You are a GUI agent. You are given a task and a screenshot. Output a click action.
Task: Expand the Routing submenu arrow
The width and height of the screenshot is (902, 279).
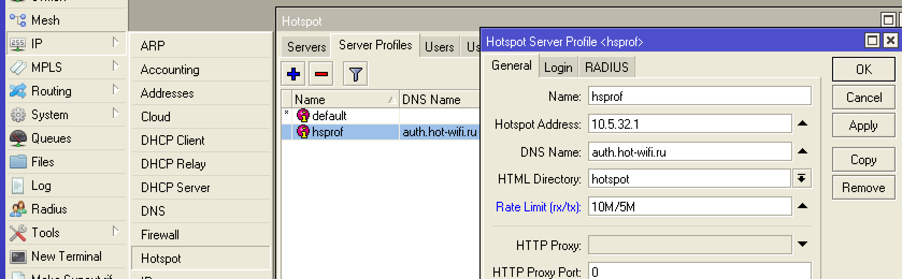[115, 90]
